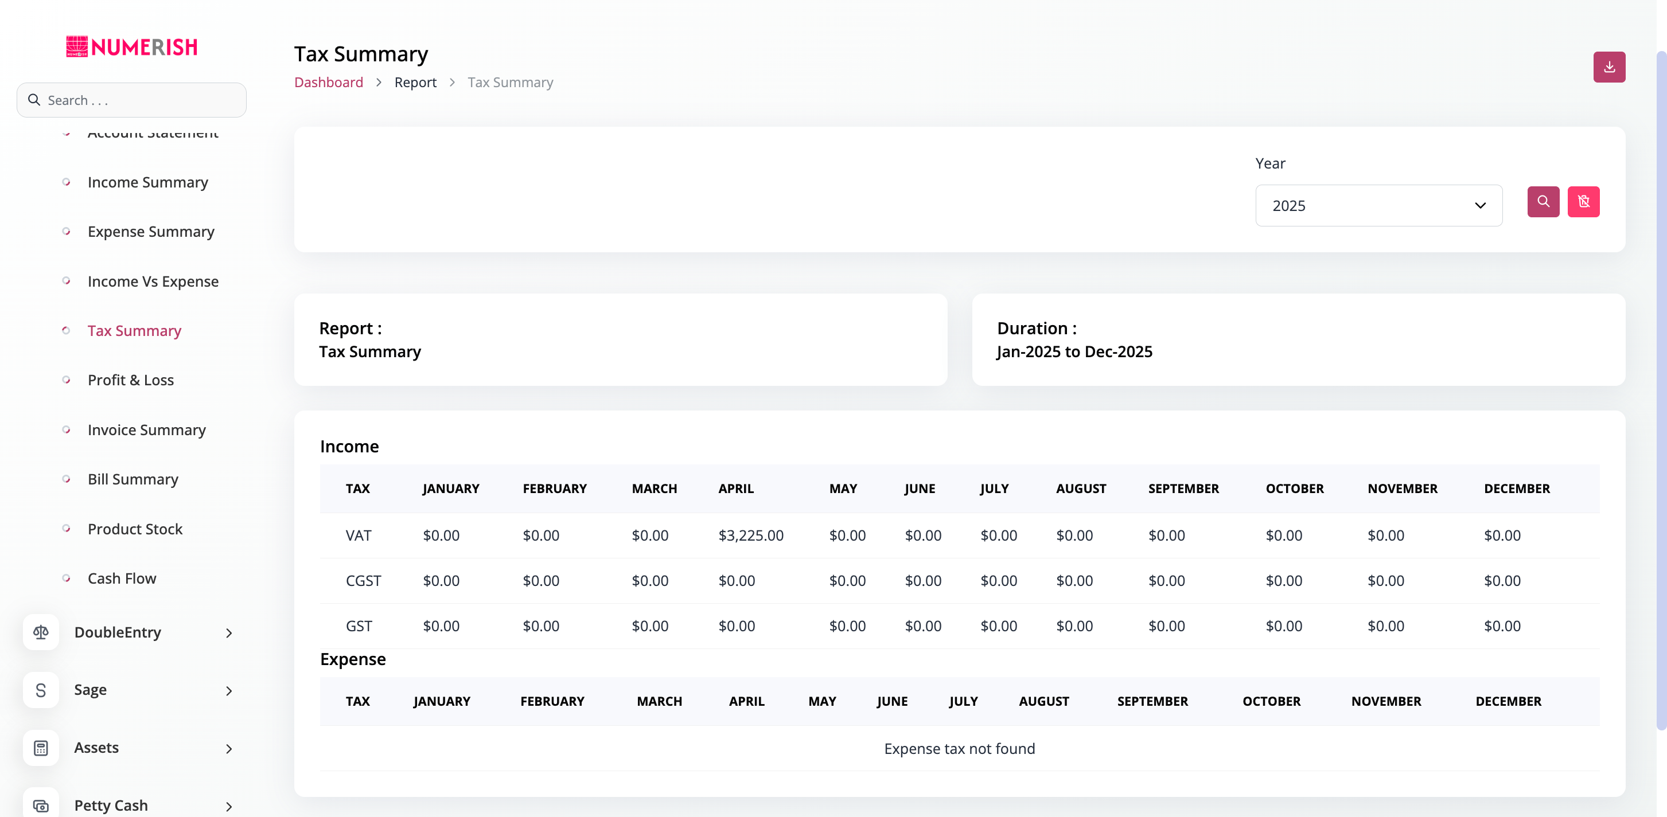Click the Income table SEPTEMBER header
Image resolution: width=1667 pixels, height=817 pixels.
(x=1183, y=488)
